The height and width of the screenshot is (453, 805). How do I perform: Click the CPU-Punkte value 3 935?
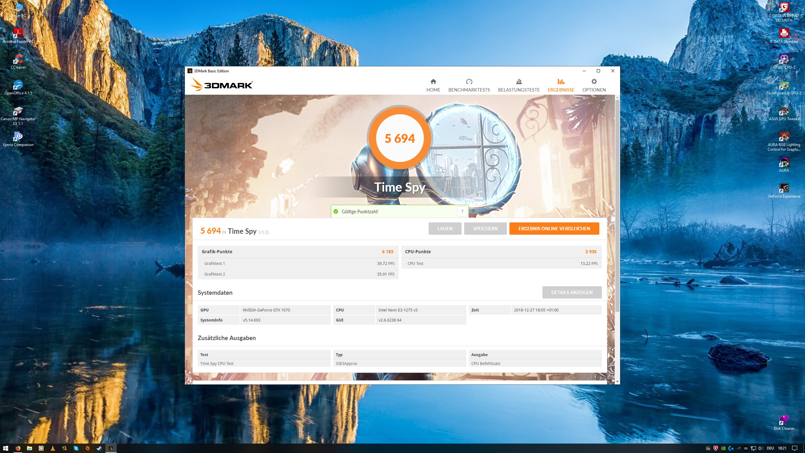click(x=591, y=252)
